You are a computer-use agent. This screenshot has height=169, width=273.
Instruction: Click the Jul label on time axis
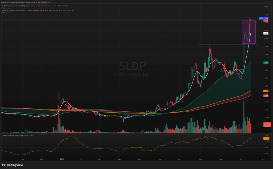point(180,159)
